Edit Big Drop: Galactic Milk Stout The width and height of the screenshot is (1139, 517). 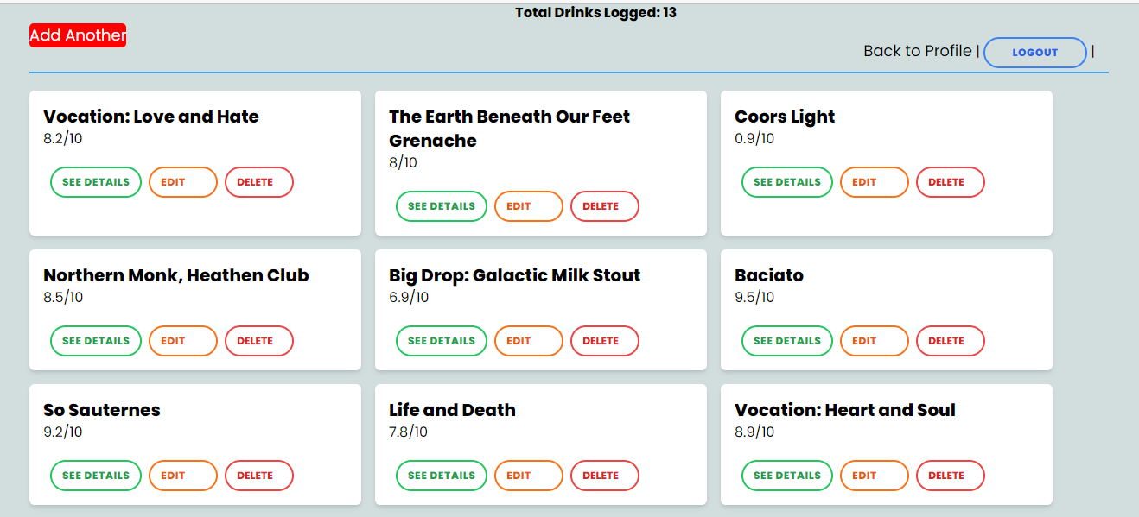tap(528, 340)
